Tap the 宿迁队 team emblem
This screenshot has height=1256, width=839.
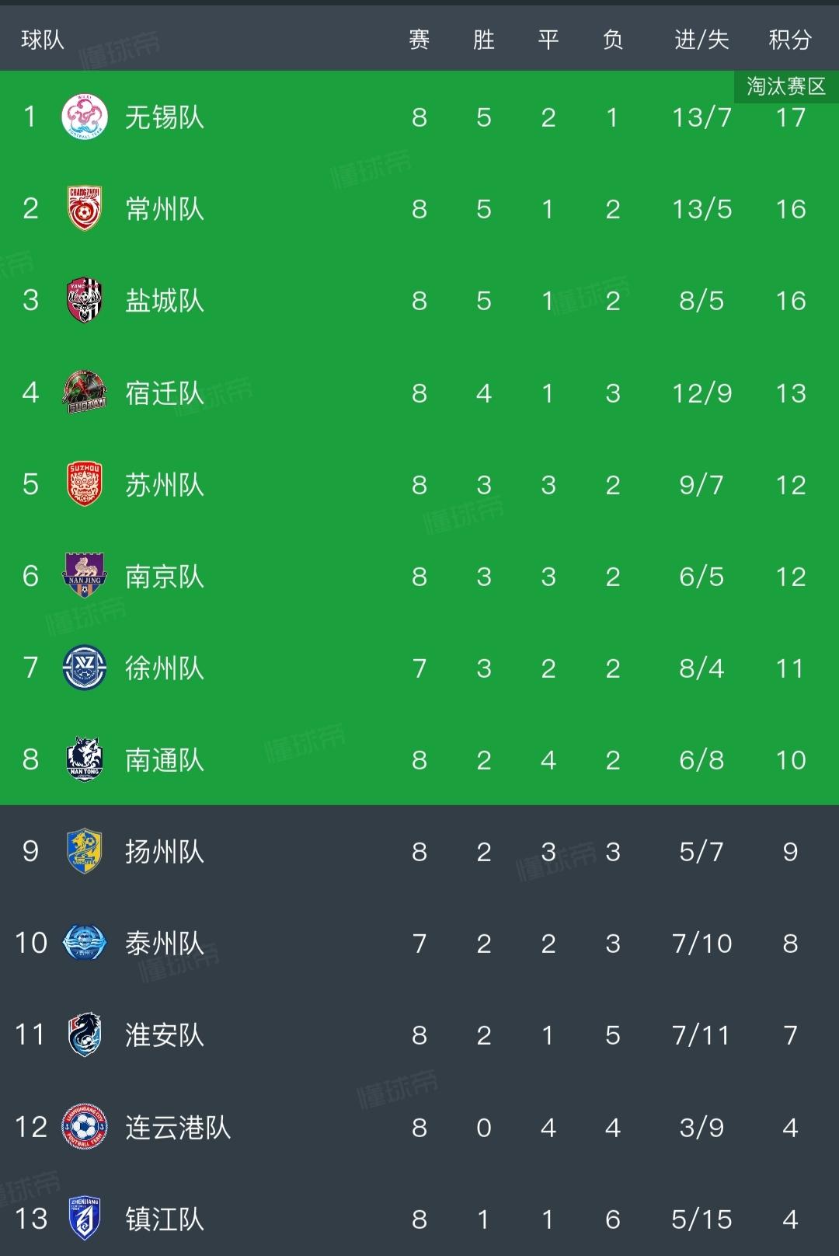(84, 392)
